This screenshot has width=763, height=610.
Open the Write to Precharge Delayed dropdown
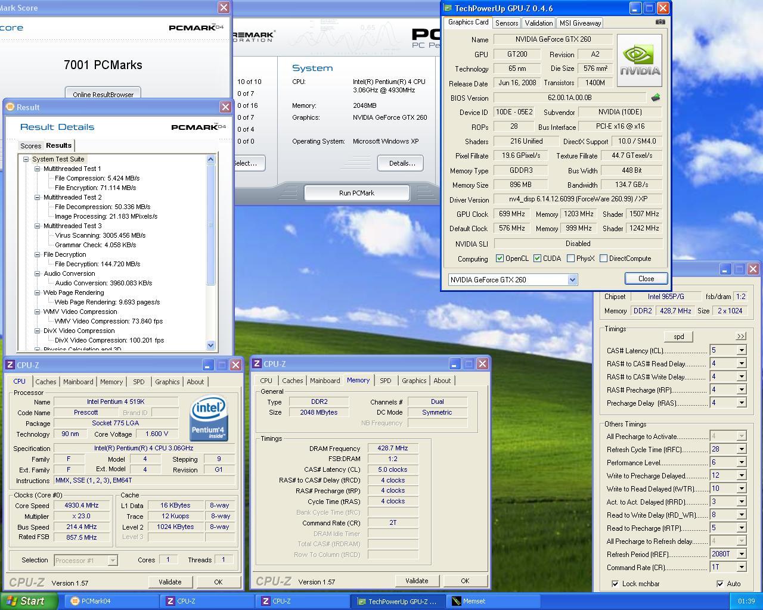(x=742, y=475)
